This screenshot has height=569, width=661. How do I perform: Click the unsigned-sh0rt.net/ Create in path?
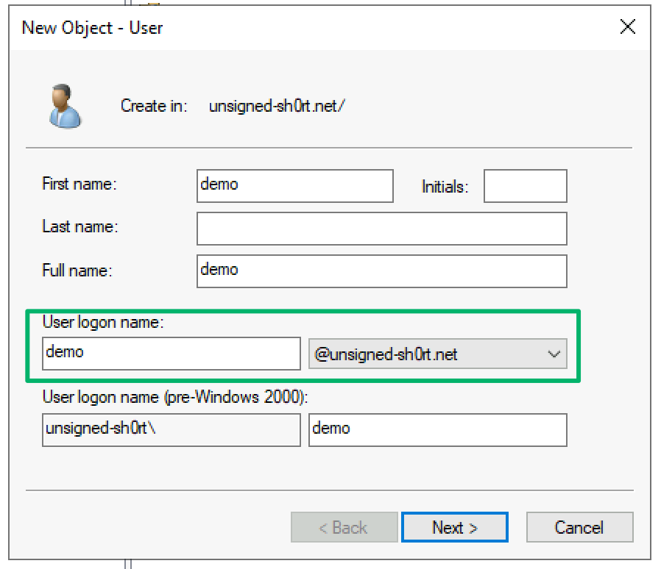point(278,106)
